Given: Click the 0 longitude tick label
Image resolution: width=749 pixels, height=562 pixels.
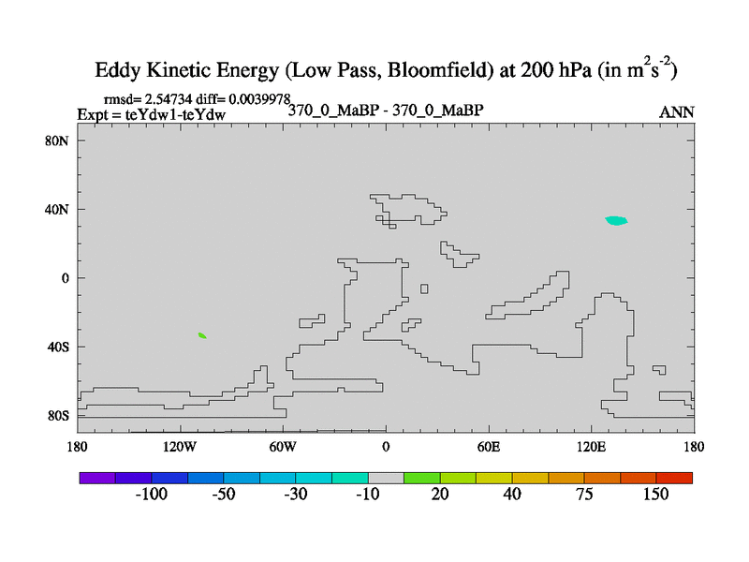Looking at the screenshot, I should 386,446.
